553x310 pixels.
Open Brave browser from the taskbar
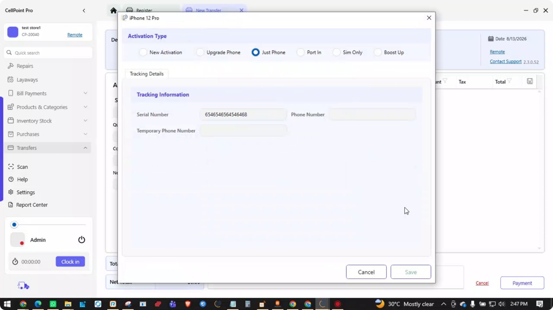(x=188, y=304)
